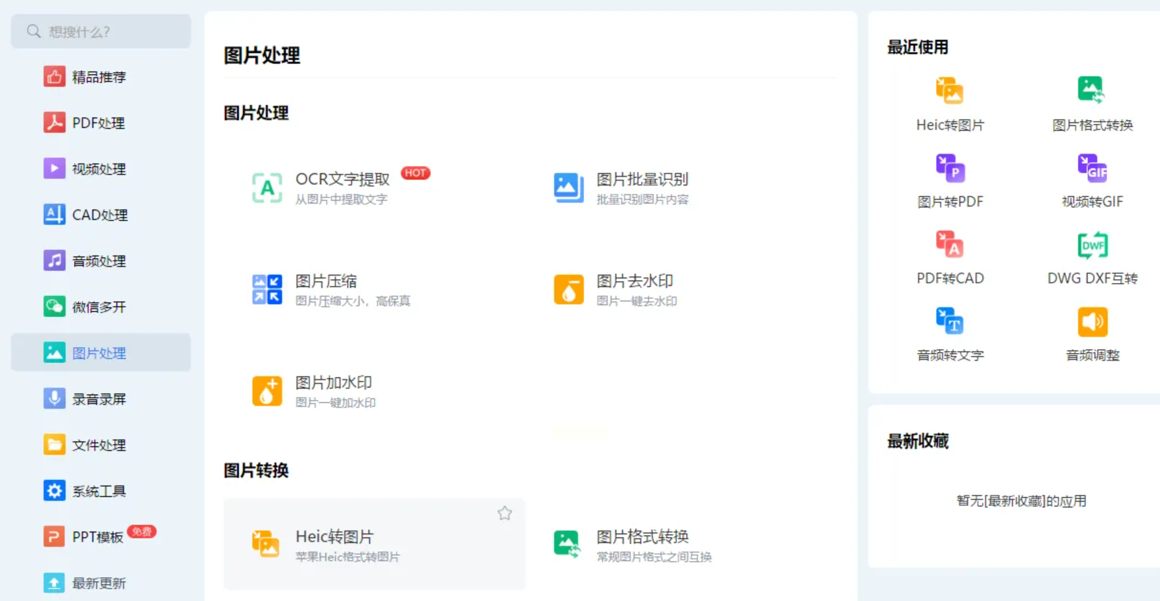
Task: Open recent PDF转CAD icon
Action: (949, 245)
